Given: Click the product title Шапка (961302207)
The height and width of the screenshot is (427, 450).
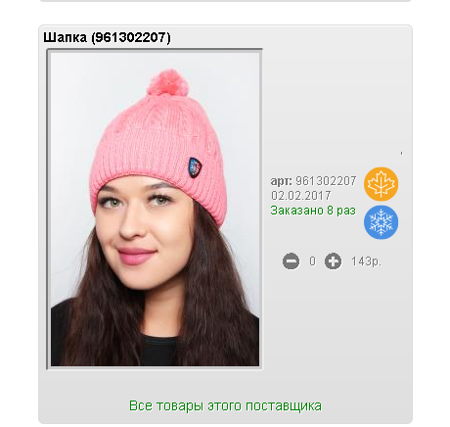Looking at the screenshot, I should point(107,37).
